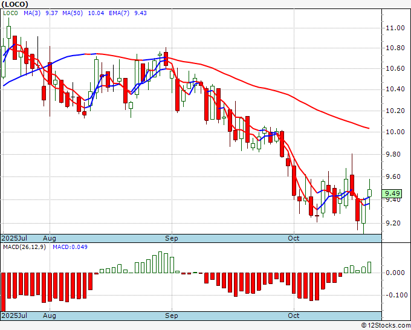Click the MA(3) value 9.37
Image resolution: width=411 pixels, height=330 pixels.
[x=51, y=13]
